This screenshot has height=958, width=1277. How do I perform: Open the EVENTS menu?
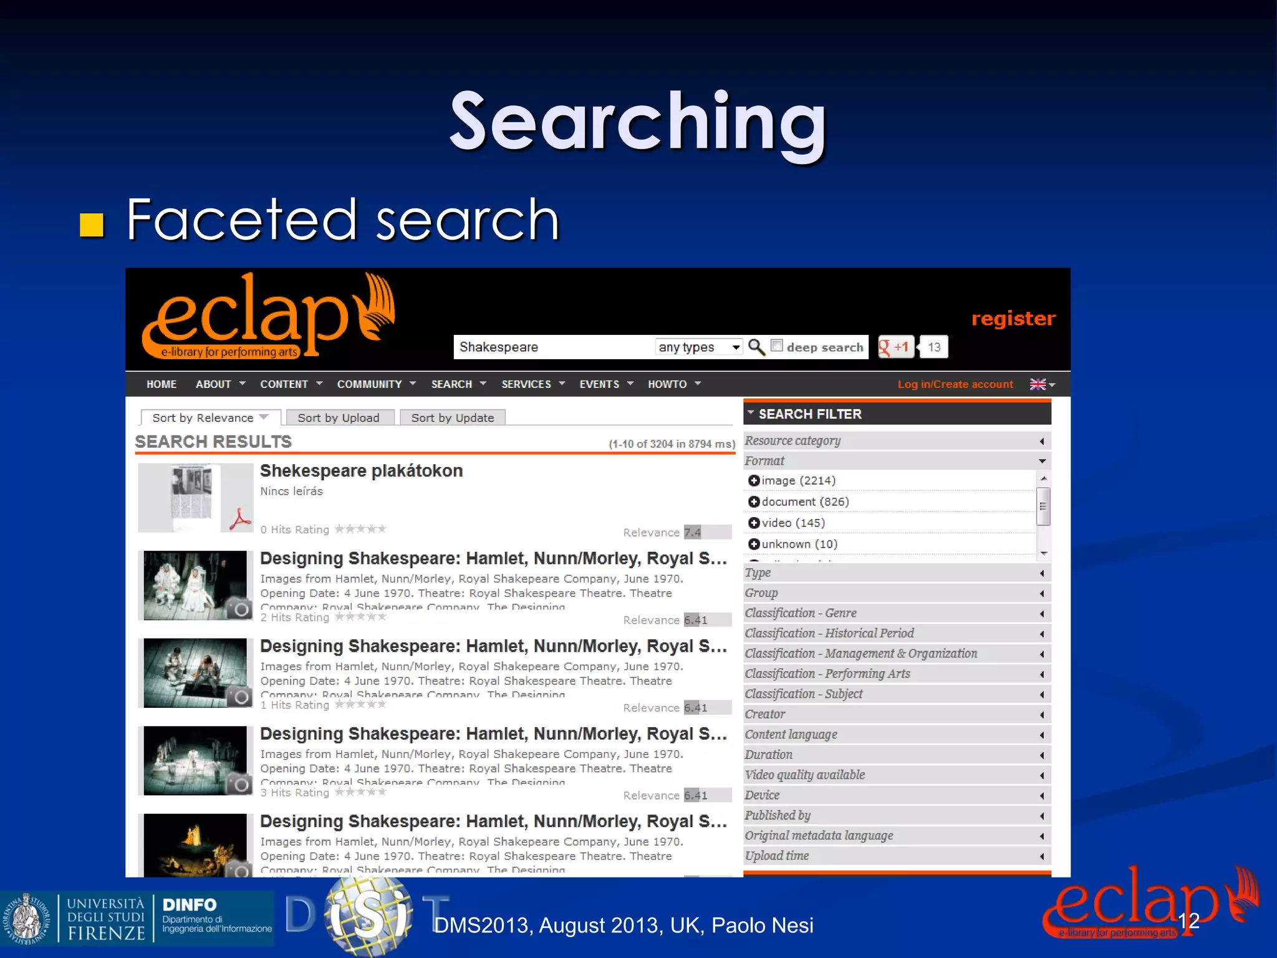click(606, 384)
